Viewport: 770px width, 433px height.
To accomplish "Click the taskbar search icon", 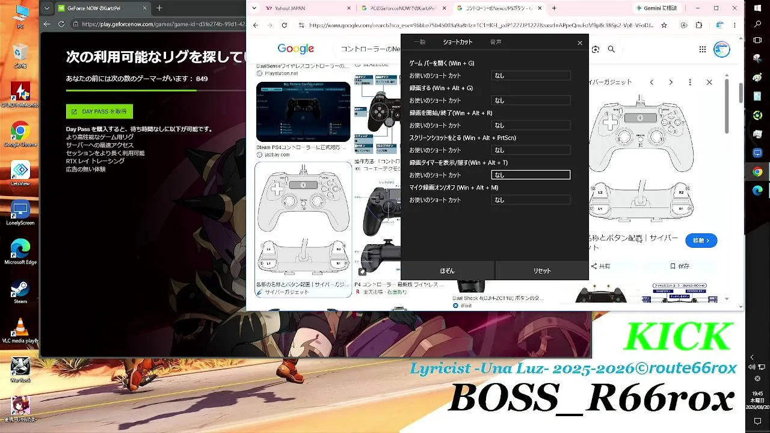I will [x=757, y=25].
